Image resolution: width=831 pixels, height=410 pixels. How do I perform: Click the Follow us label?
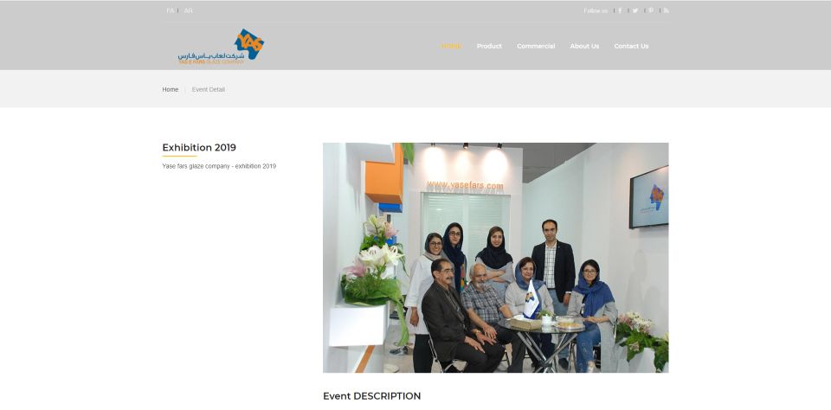596,10
